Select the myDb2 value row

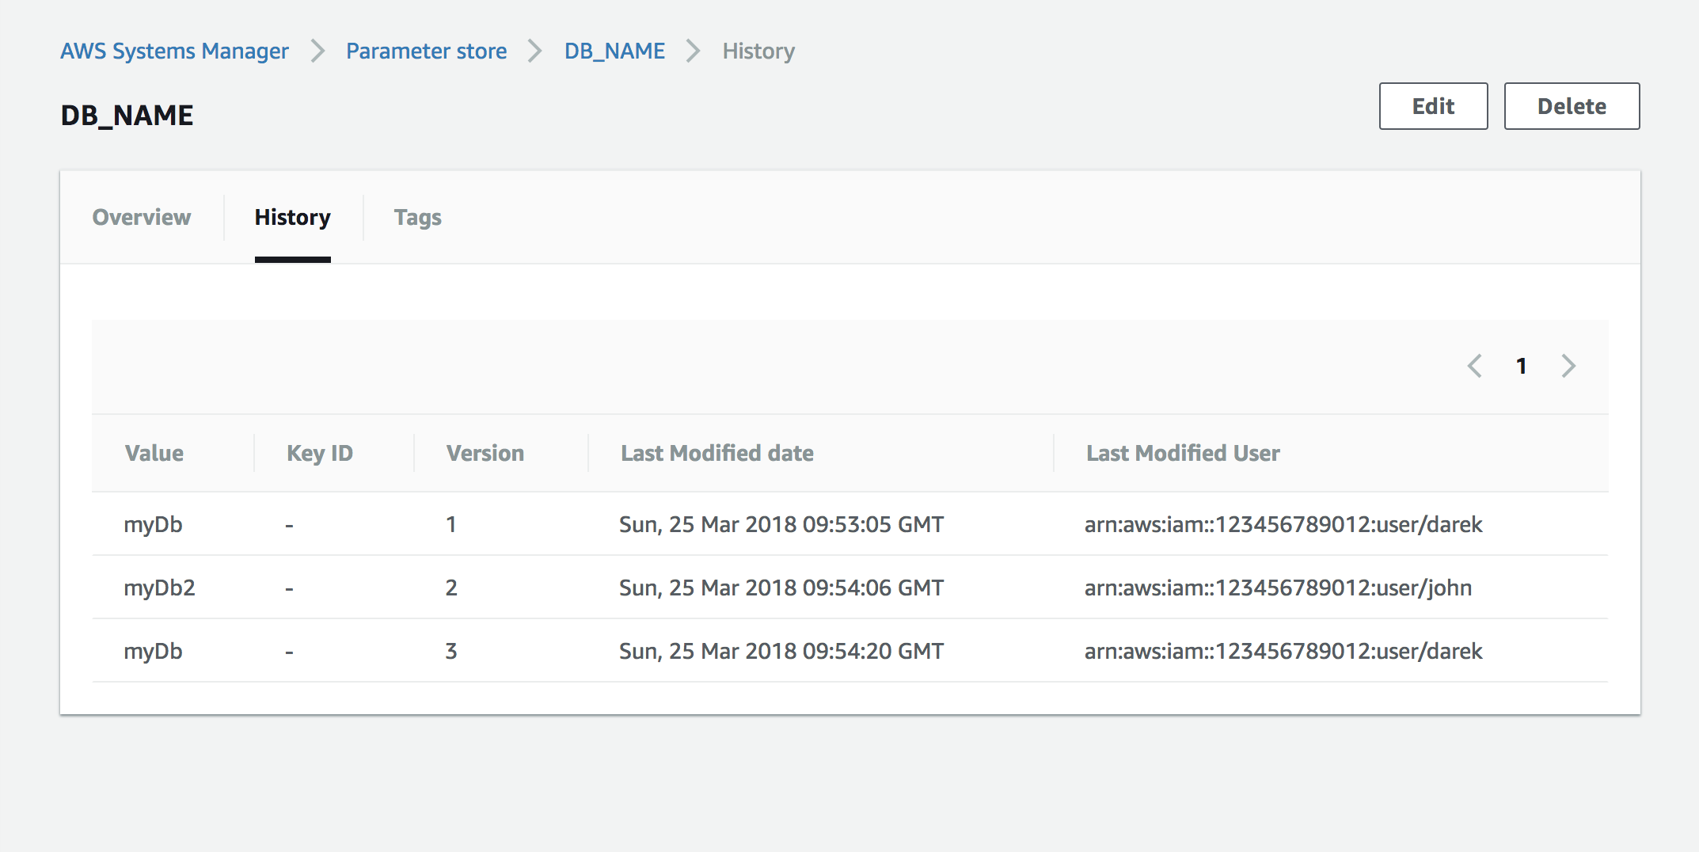coord(159,588)
